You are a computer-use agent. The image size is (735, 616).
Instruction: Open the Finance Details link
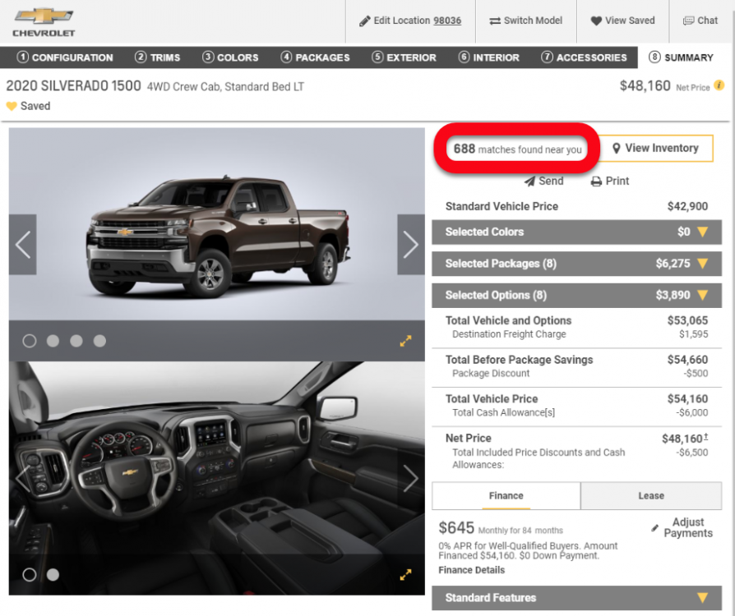(x=472, y=570)
